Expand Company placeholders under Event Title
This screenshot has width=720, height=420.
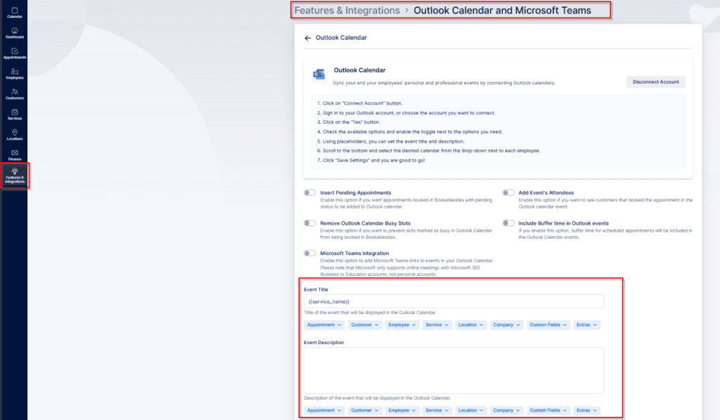click(506, 324)
